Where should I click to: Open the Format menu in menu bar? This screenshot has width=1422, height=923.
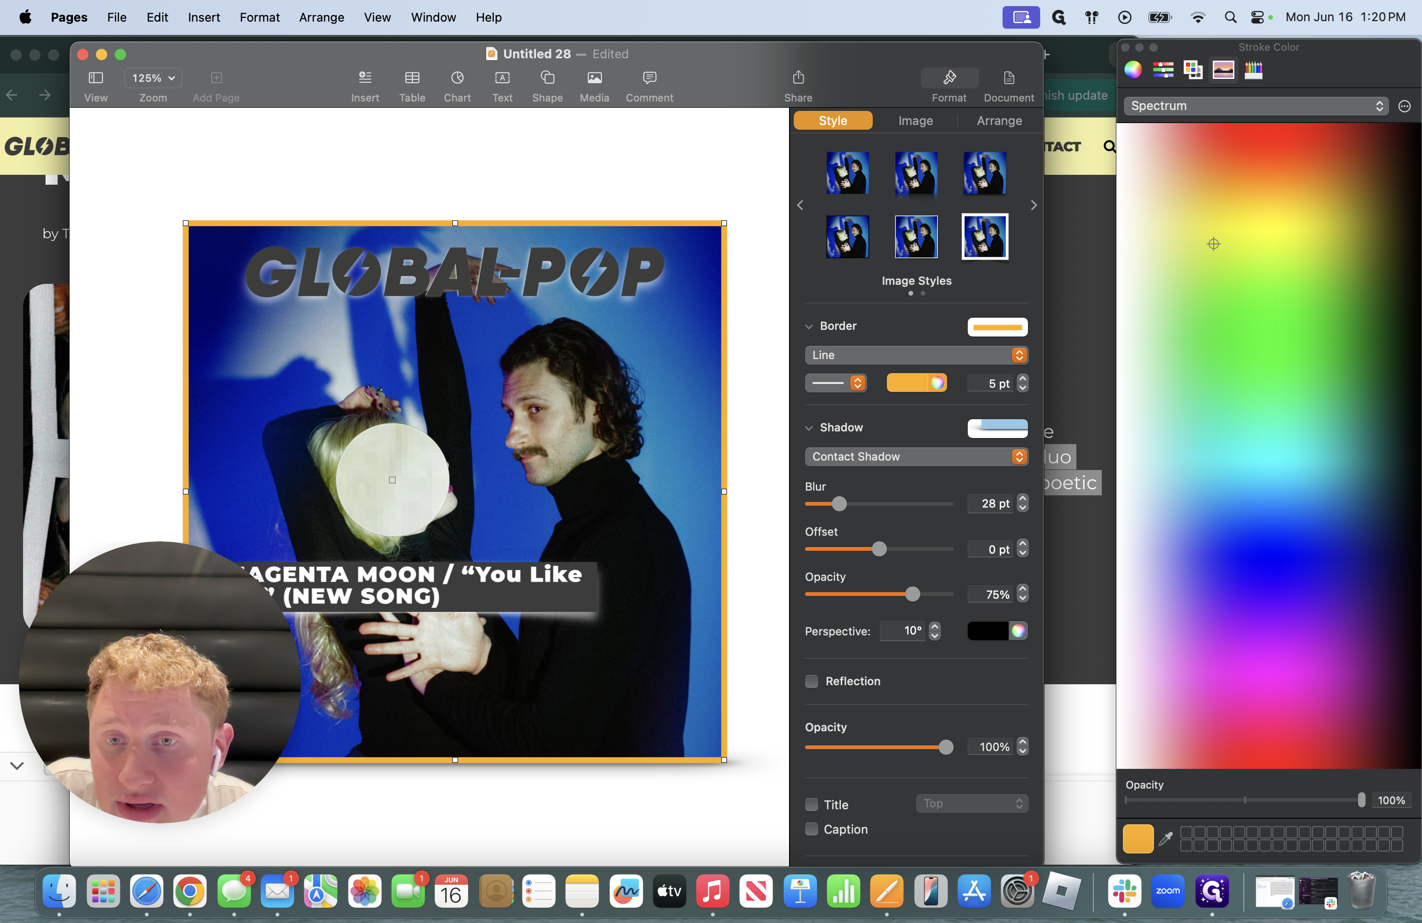259,17
